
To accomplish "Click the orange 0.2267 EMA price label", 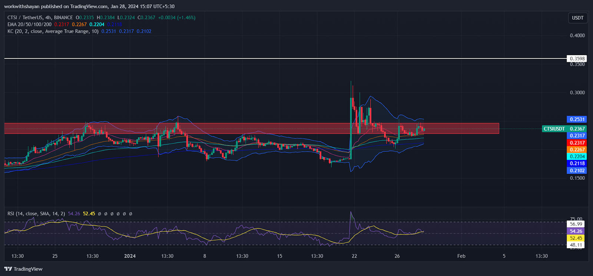I will (x=577, y=149).
